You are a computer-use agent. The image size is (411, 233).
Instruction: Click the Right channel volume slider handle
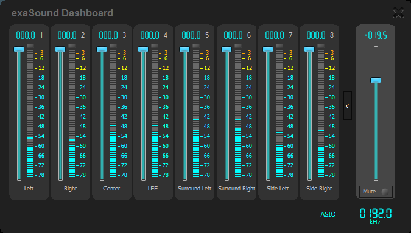pyautogui.click(x=60, y=49)
